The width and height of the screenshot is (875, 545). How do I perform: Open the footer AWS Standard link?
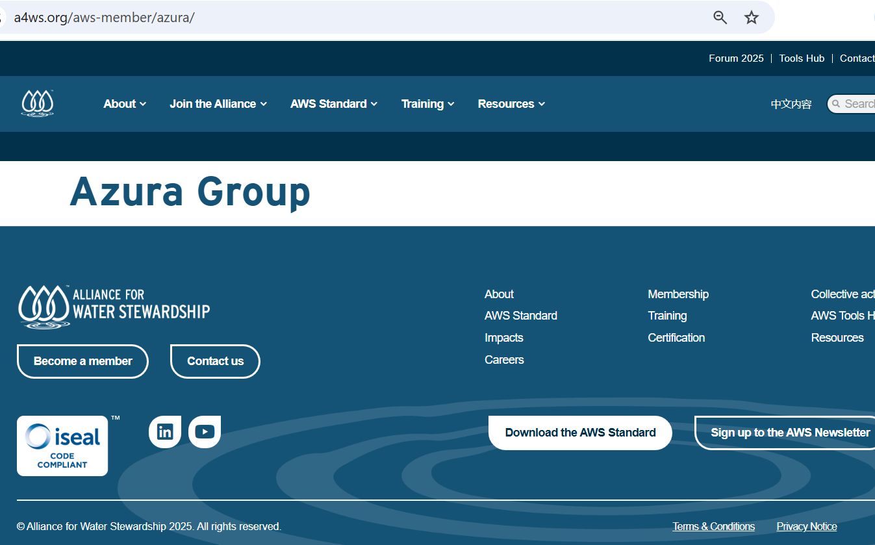point(521,316)
